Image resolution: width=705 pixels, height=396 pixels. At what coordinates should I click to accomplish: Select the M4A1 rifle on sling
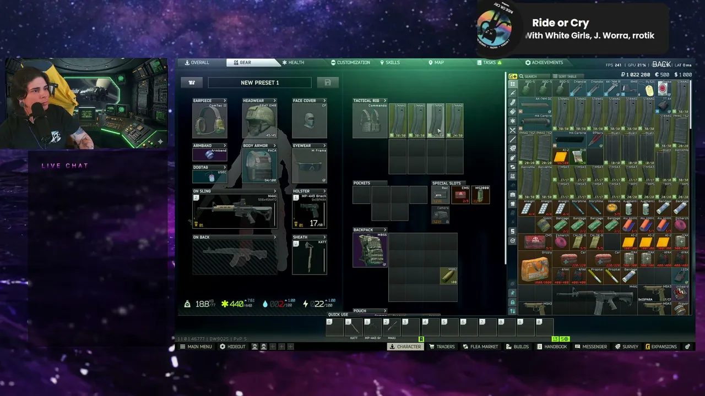pos(235,211)
